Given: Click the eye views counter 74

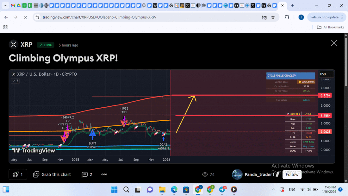Looking at the screenshot, I should point(208,174).
